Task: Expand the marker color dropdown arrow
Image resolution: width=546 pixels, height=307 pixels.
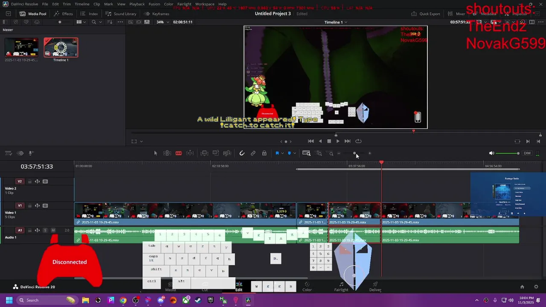Action: point(294,153)
